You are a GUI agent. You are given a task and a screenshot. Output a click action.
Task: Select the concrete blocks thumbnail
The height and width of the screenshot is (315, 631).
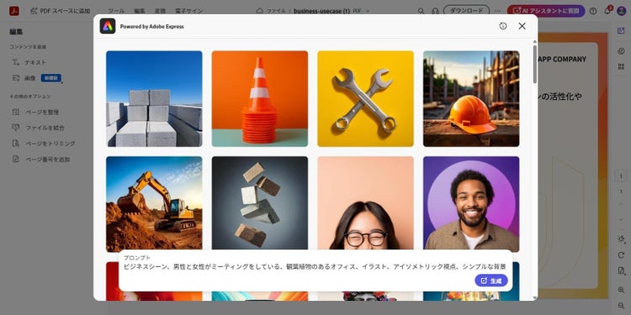coord(154,98)
